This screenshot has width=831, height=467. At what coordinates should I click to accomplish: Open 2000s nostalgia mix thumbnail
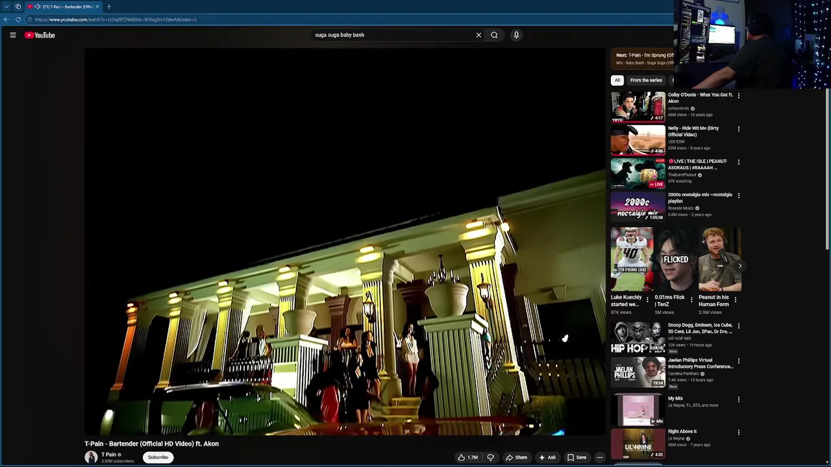point(638,206)
